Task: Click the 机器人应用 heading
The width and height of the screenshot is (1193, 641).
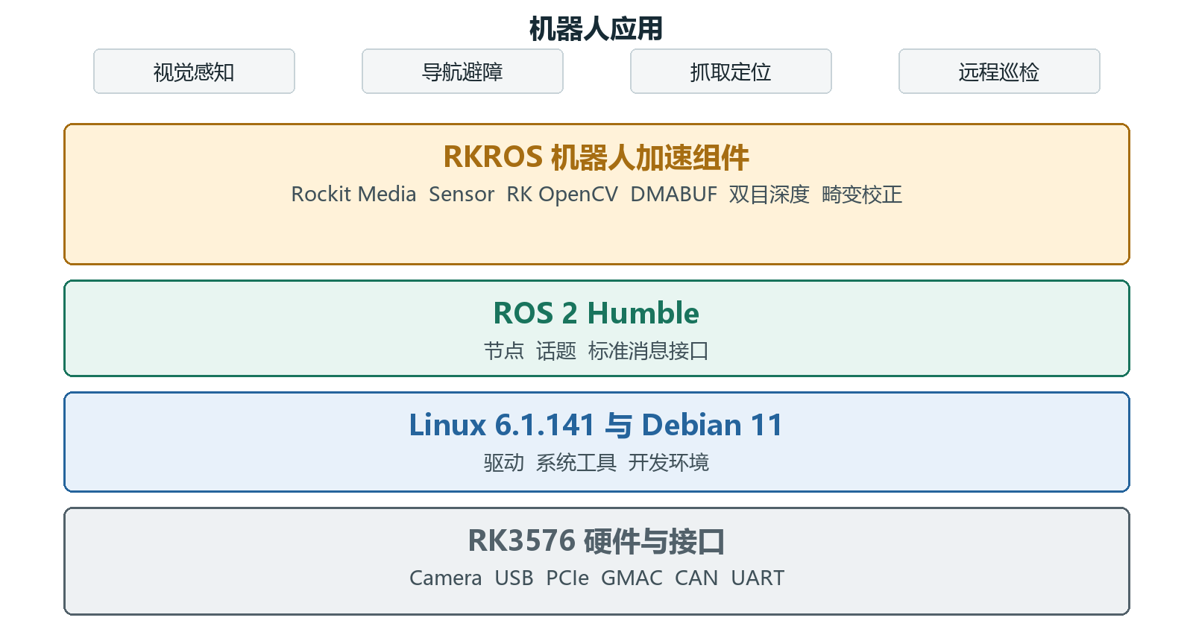Action: (x=596, y=28)
